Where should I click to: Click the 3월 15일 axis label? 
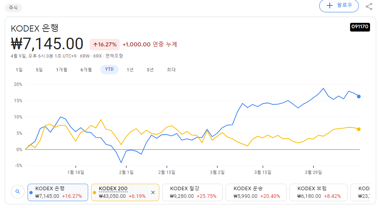tap(263, 172)
